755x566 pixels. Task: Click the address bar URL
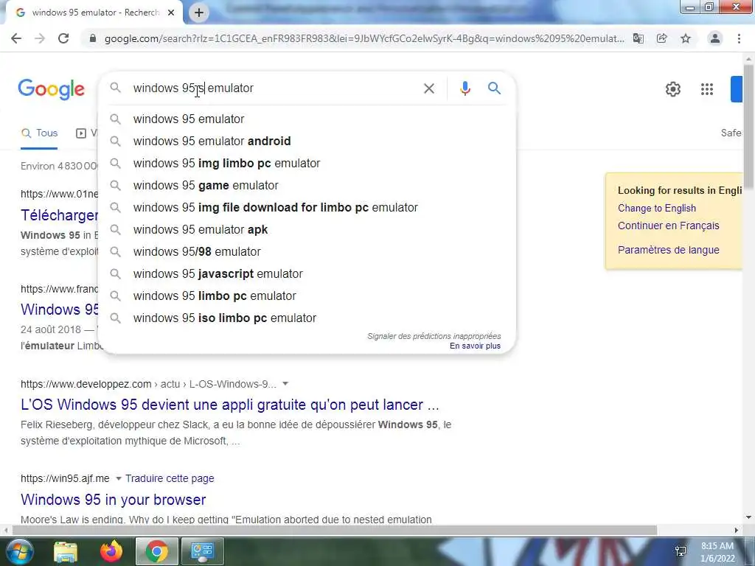pos(364,38)
